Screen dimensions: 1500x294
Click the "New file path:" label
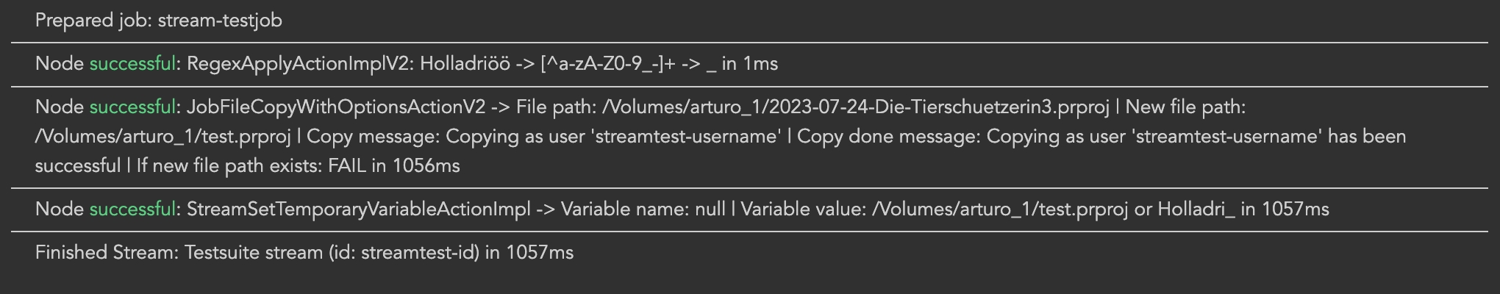pos(1185,107)
